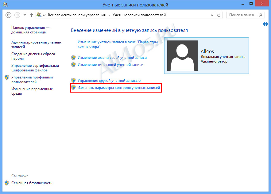Screen dimensions: 271x194
Task: Open 'Создание дискеты сброса пароля'
Action: pos(33,56)
